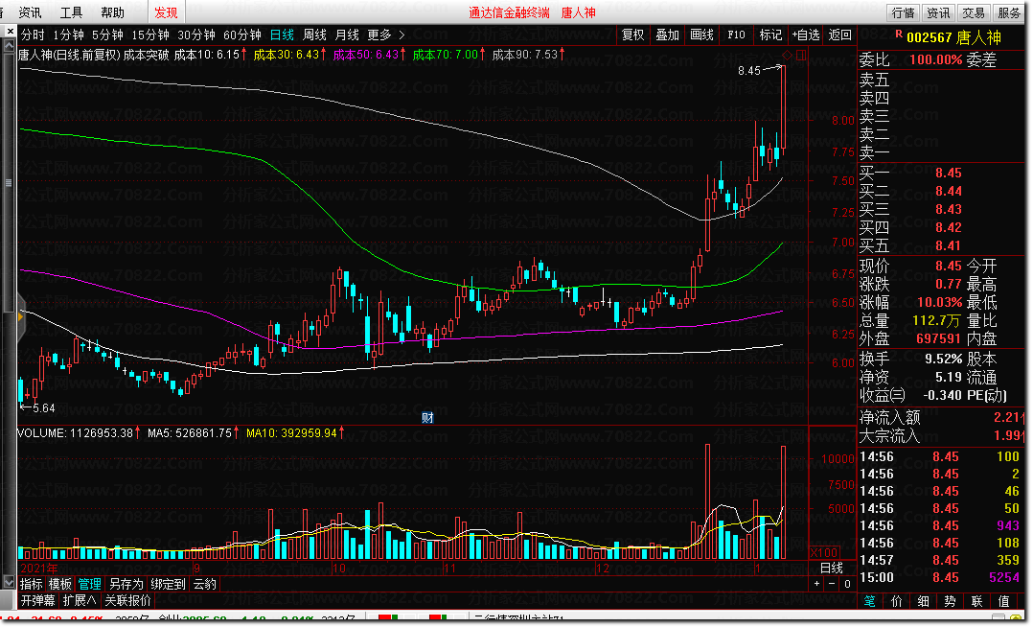Open the 更多 period options
This screenshot has height=627, width=1033.
pos(379,35)
